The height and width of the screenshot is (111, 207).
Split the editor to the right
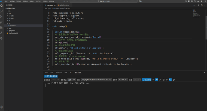pos(202,5)
